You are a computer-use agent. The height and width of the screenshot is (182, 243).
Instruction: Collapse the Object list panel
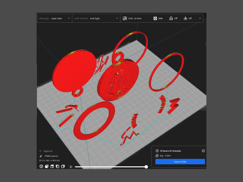40,151
